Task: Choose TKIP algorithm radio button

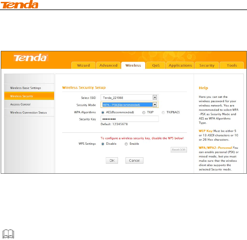Action: 144,112
